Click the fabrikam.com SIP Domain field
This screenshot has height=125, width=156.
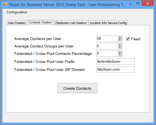coord(115,70)
